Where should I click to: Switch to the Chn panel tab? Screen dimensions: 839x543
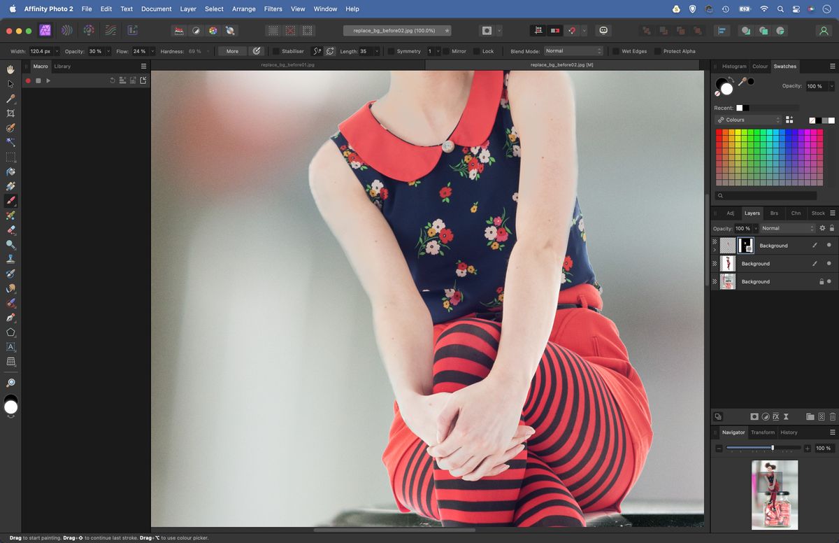tap(796, 213)
